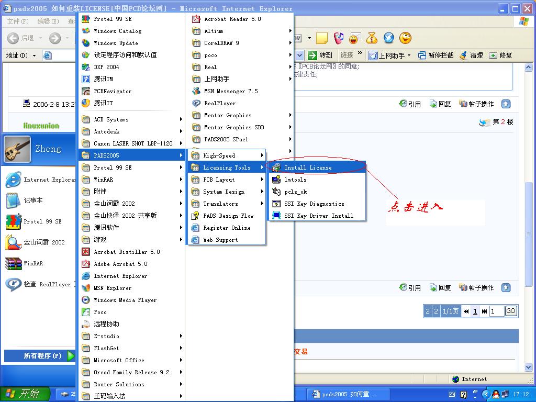Viewport: 536px width, 402px height.
Task: Expand the Microsoft Office folder
Action: (x=131, y=360)
